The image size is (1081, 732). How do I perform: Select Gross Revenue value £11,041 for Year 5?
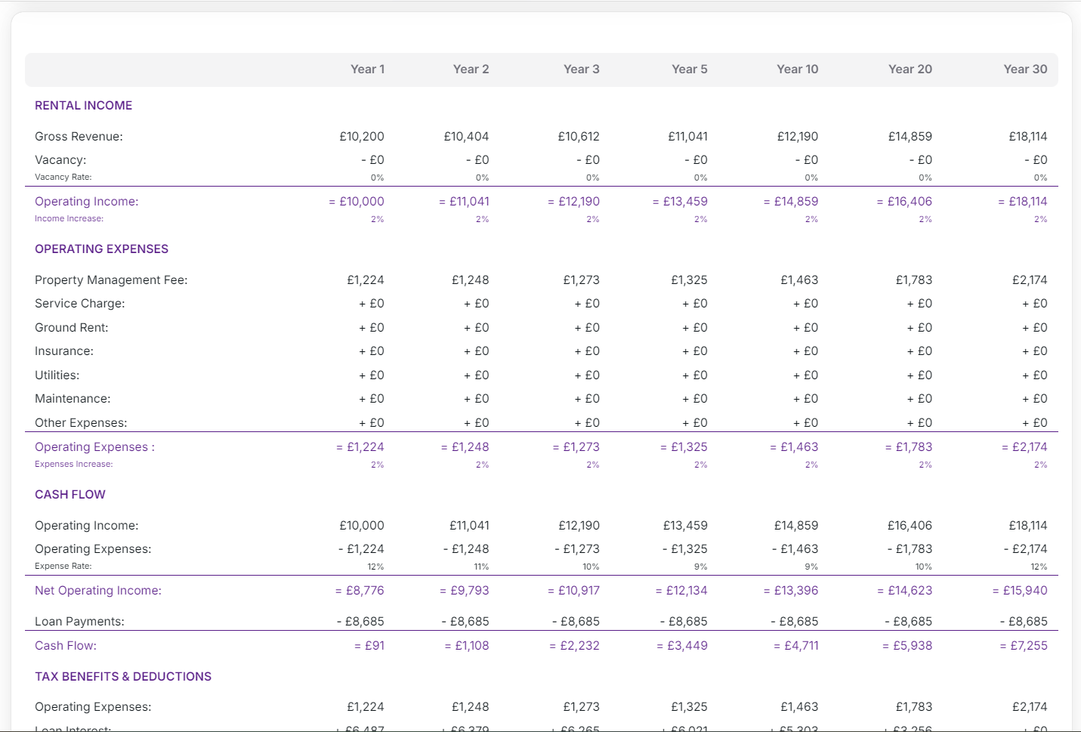point(687,137)
